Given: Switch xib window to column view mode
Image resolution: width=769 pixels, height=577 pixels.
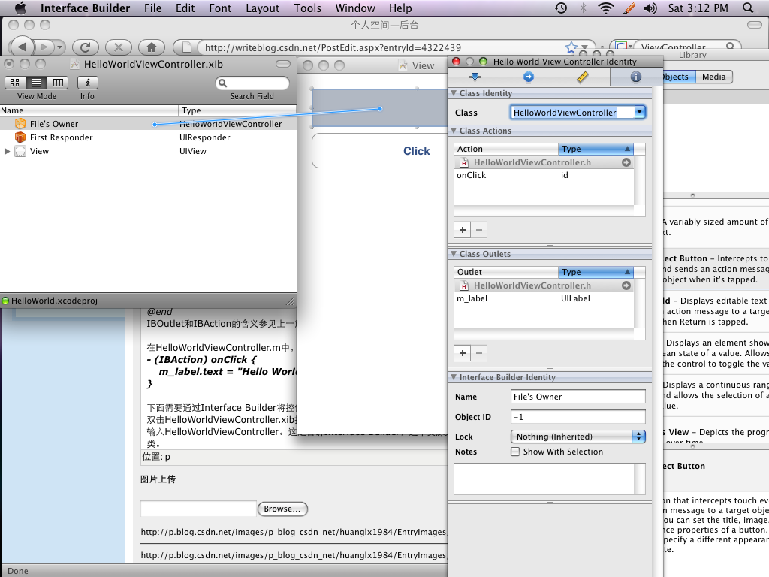Looking at the screenshot, I should 58,83.
